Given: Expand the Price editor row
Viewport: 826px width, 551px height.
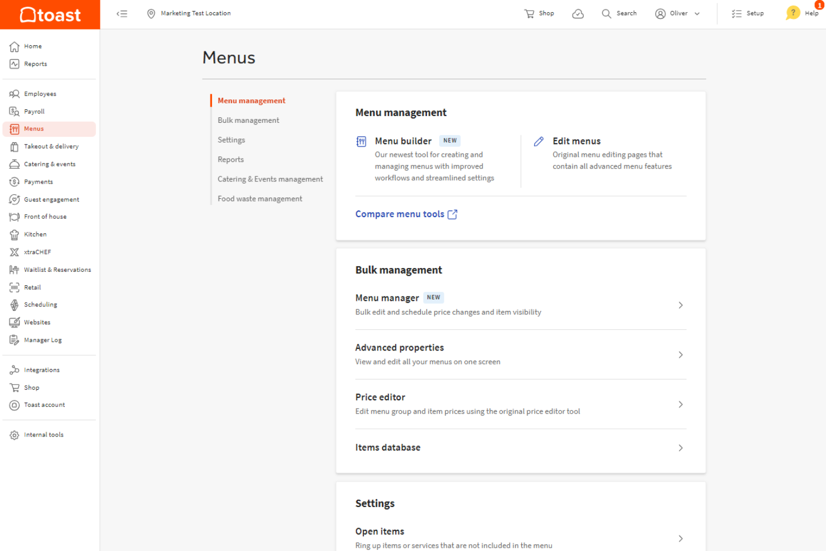Looking at the screenshot, I should coord(680,404).
